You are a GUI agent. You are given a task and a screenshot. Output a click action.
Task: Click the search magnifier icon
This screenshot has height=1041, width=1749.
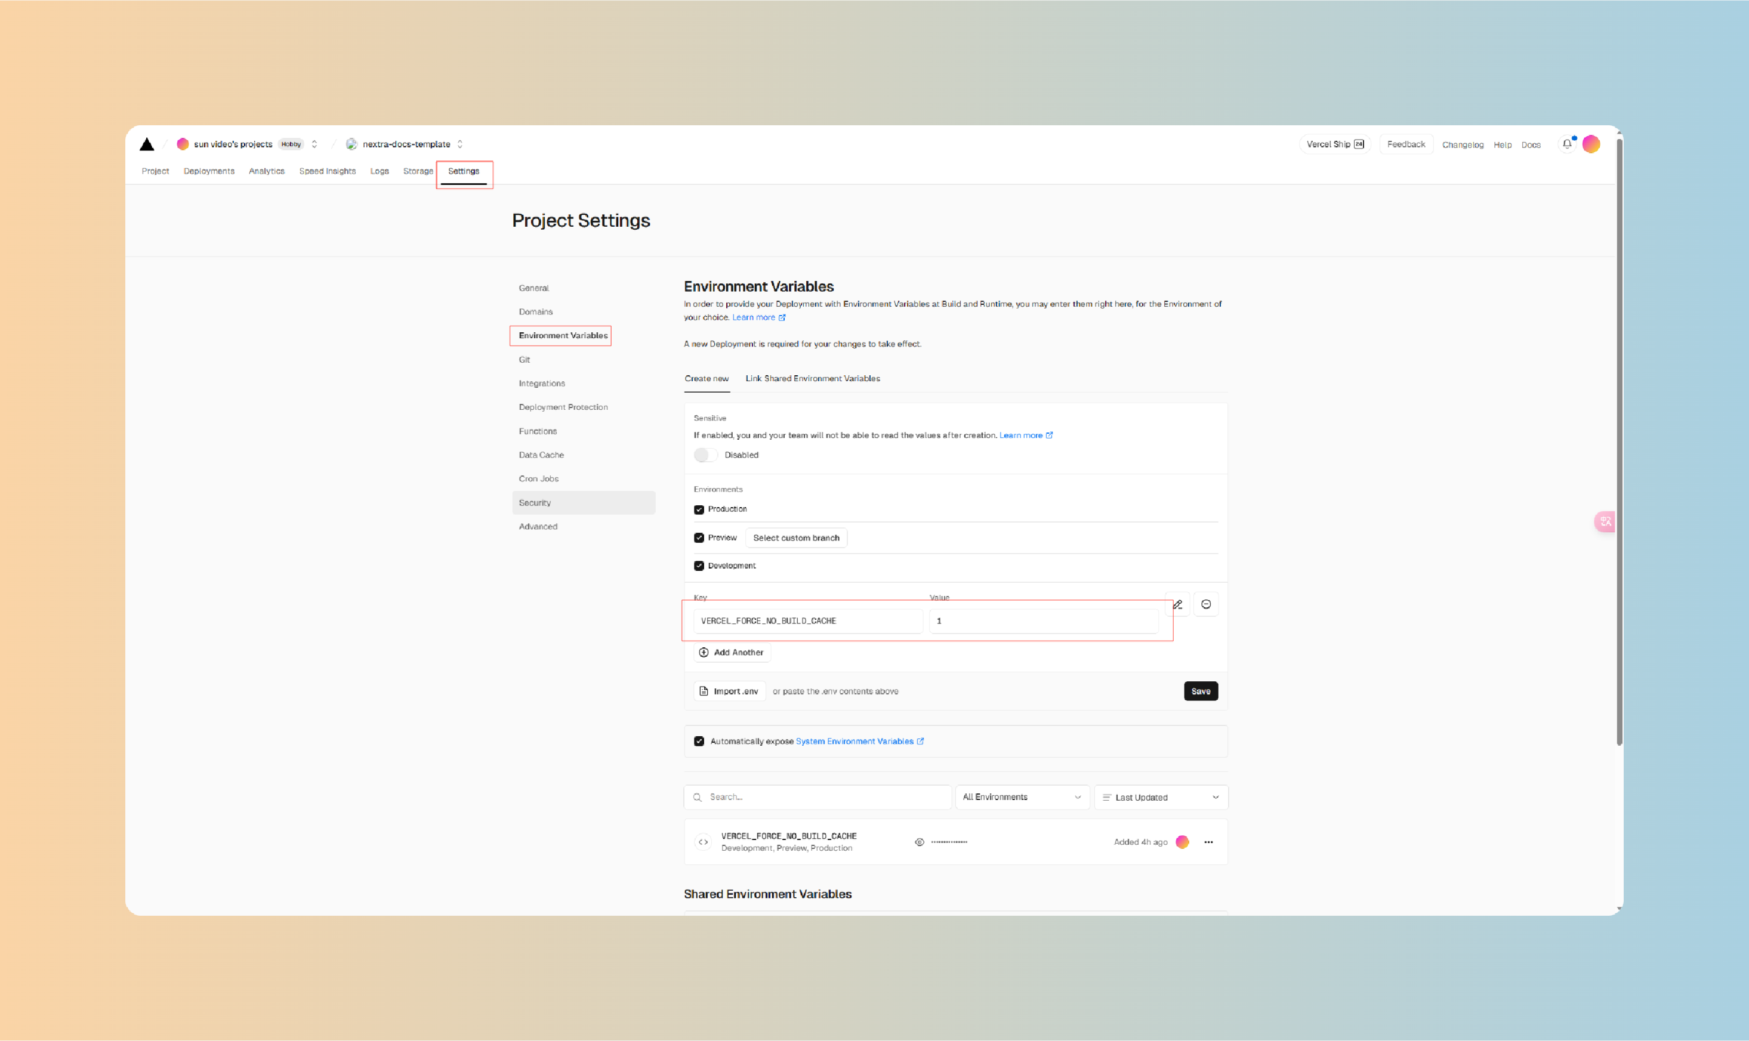coord(698,798)
